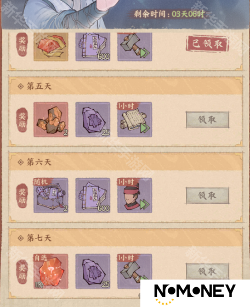250x307 pixels.
Task: Select the claimed red gemstone reward at top
Action: (51, 47)
